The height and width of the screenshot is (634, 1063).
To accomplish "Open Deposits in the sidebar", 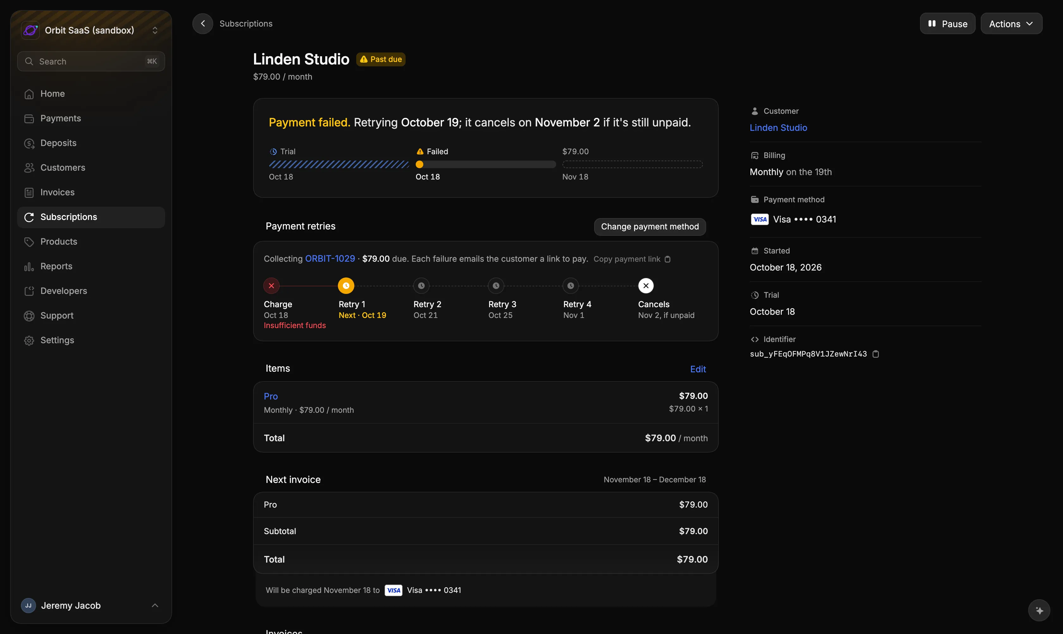I will click(91, 143).
